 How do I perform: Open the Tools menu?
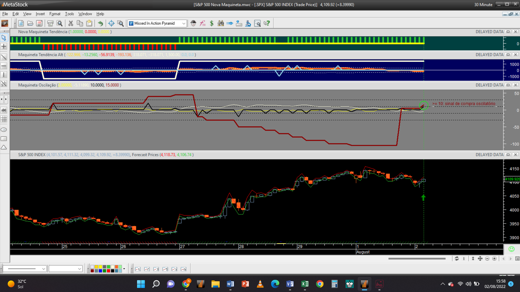pos(69,14)
